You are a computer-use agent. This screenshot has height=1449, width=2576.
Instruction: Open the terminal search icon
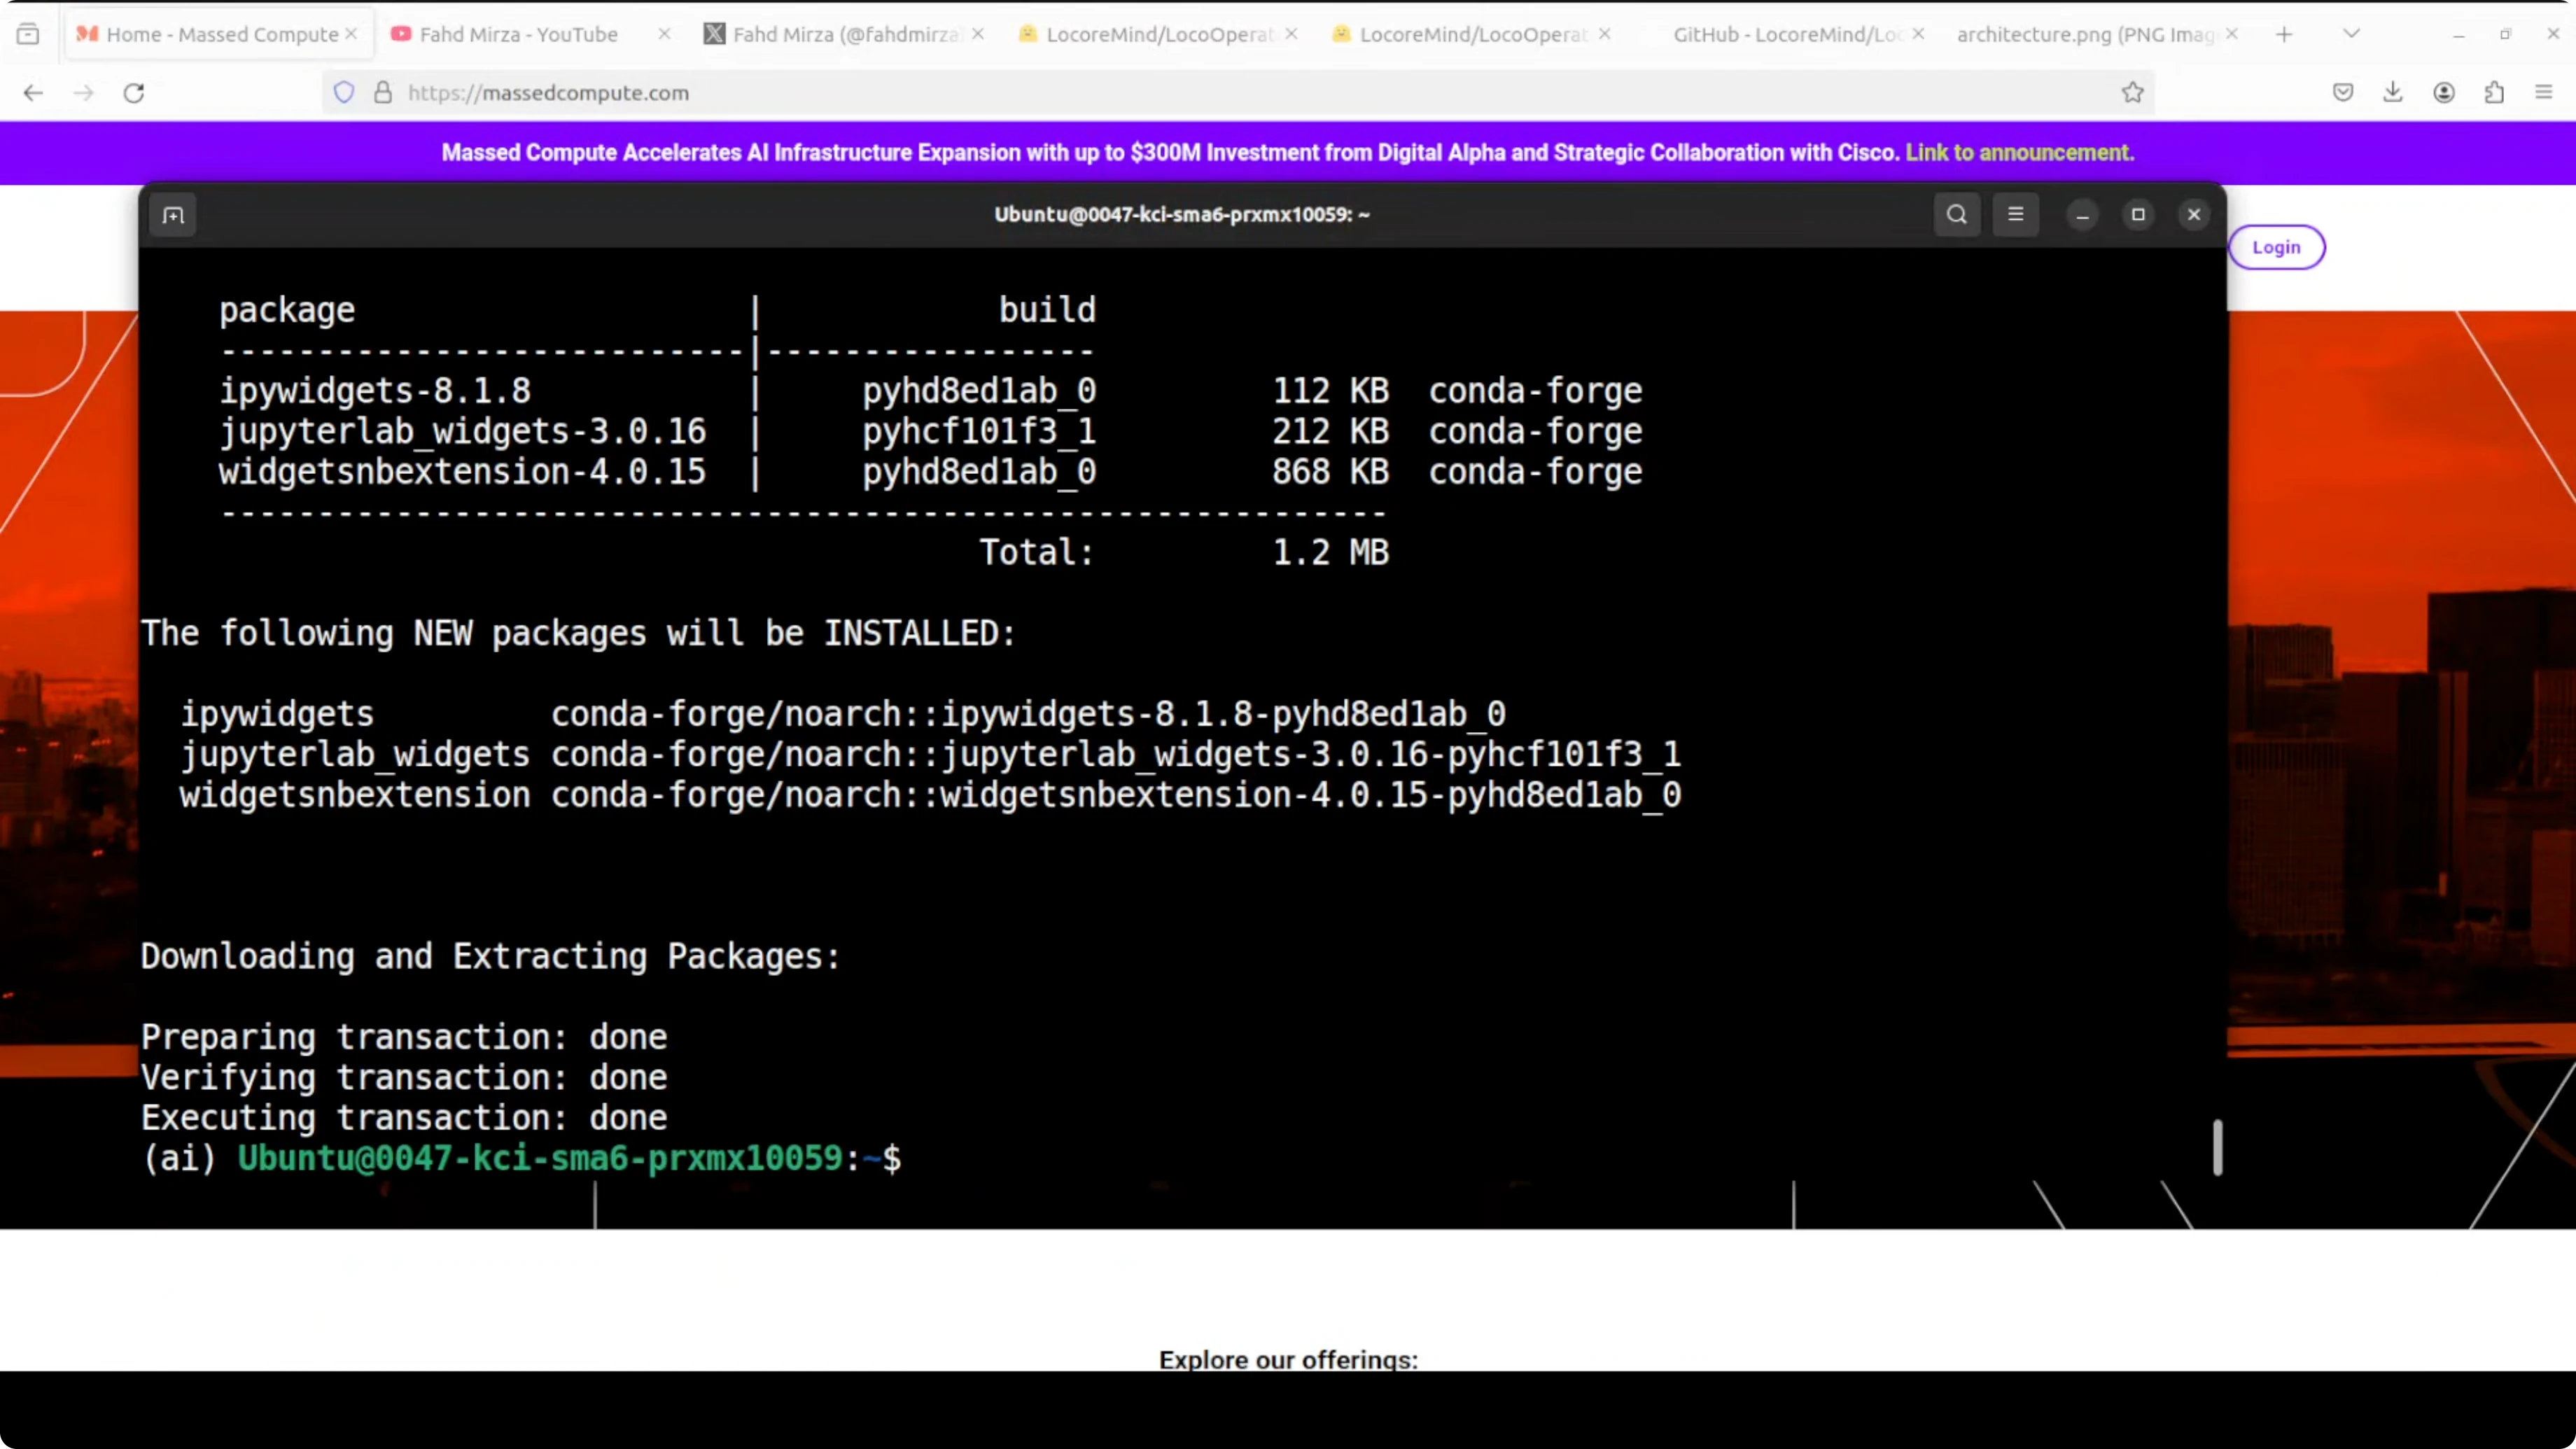(1956, 214)
